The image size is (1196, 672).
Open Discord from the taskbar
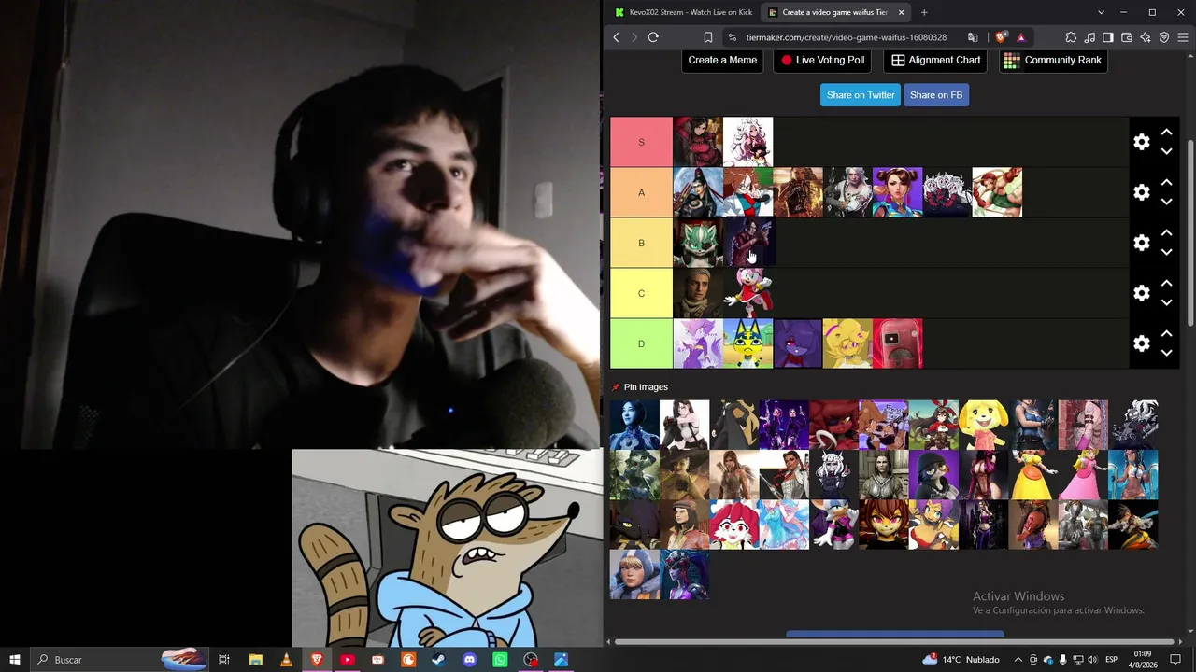pos(469,660)
